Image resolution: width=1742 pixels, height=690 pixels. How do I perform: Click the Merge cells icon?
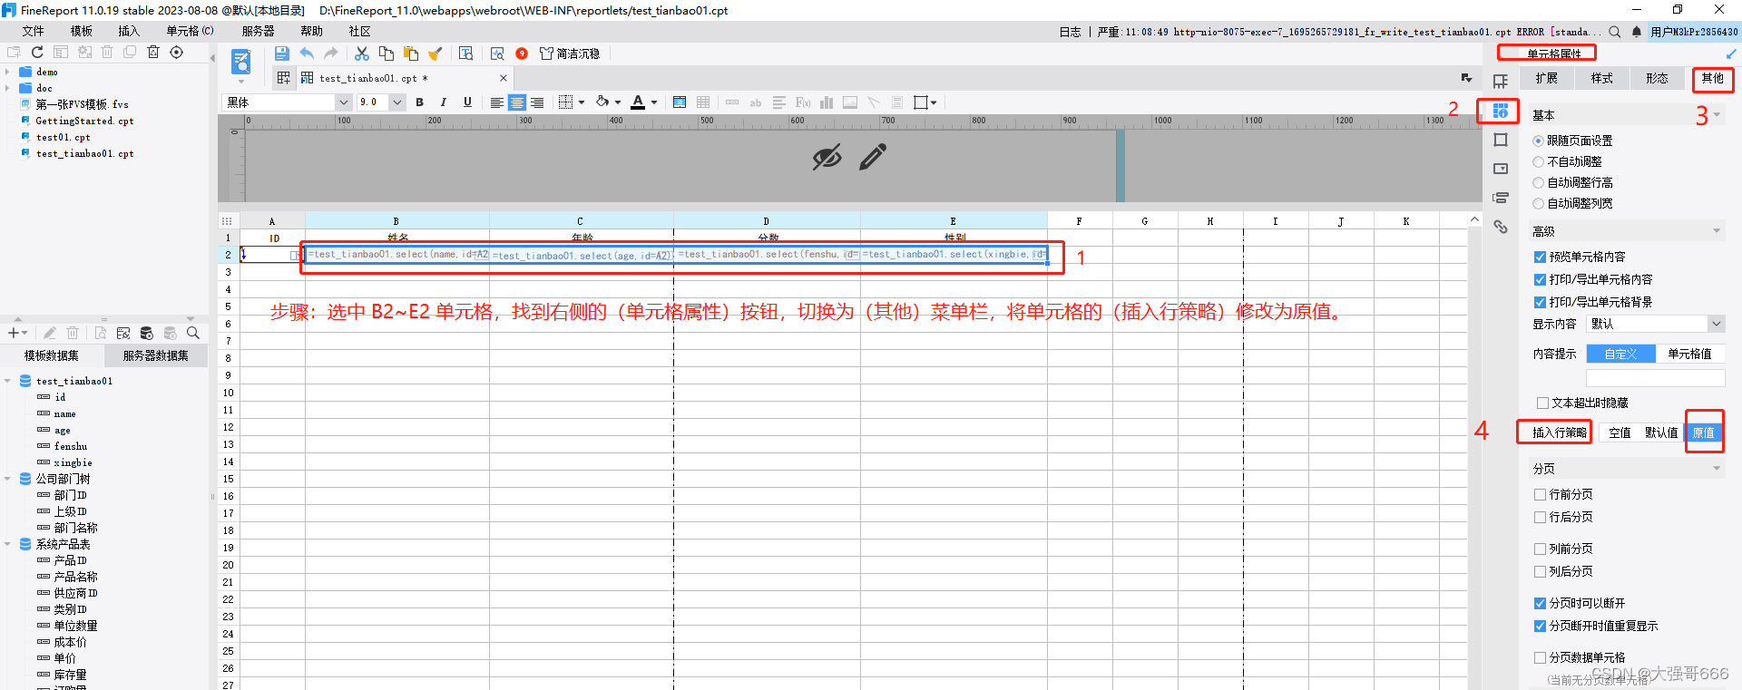pyautogui.click(x=680, y=102)
